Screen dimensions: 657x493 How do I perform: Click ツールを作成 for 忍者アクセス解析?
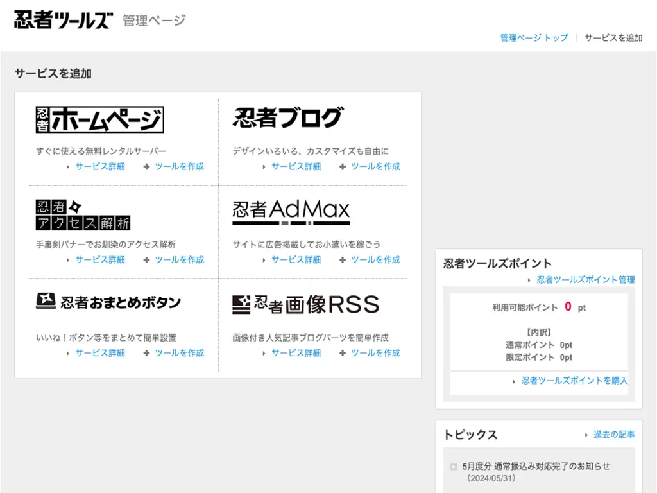coord(180,260)
